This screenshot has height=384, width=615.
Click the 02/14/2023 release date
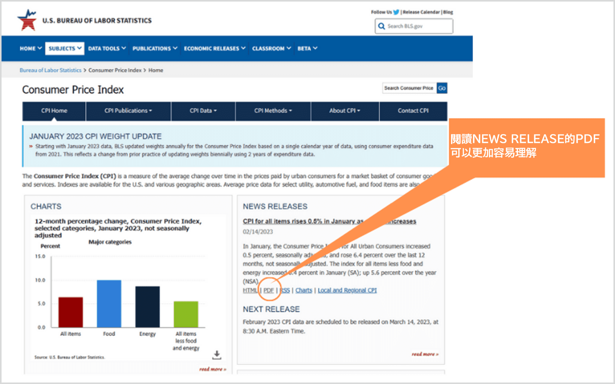click(x=258, y=232)
